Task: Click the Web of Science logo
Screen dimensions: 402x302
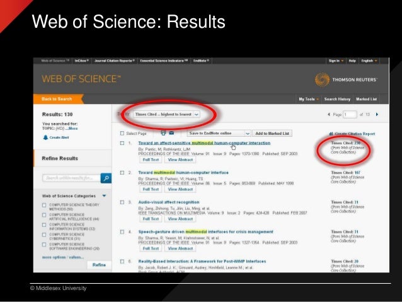Action: point(81,79)
